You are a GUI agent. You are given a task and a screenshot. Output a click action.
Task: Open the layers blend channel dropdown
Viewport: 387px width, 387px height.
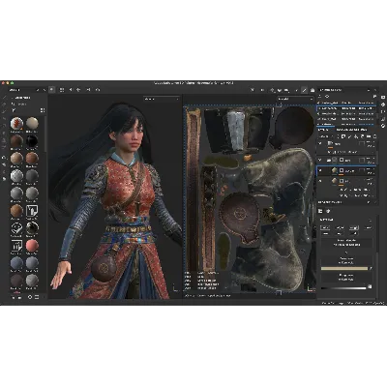click(327, 136)
